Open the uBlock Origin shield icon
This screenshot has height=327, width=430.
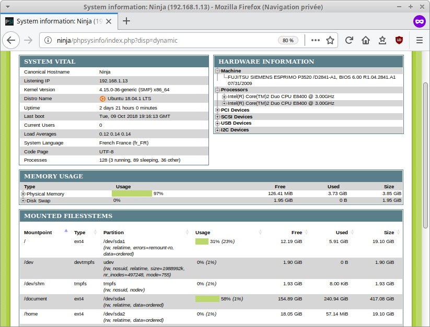(399, 40)
